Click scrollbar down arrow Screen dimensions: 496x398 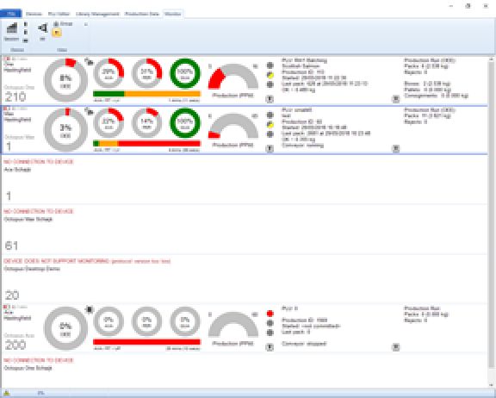pos(491,385)
